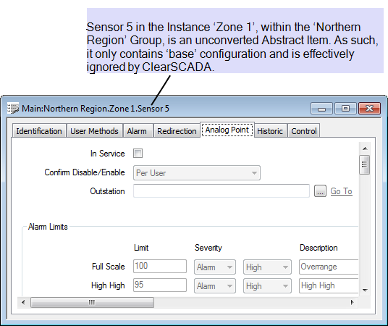388x326 pixels.
Task: Maximize the Sensor 5 properties window
Action: (345, 108)
